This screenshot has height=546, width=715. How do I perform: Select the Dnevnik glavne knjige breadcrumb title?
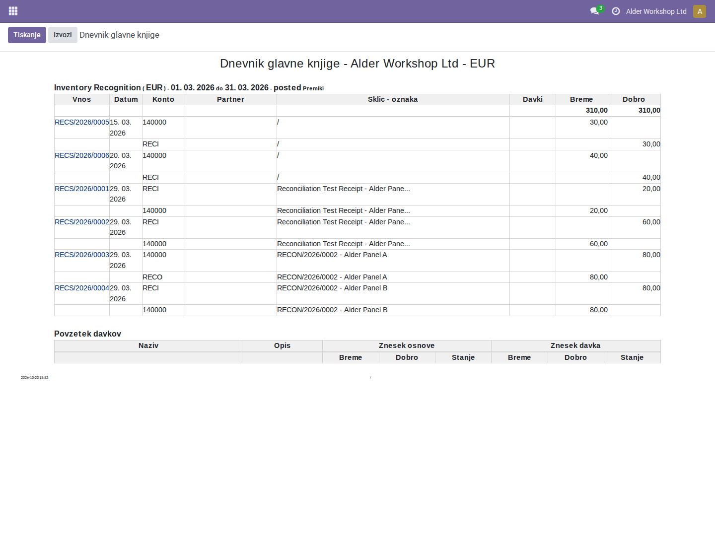pyautogui.click(x=119, y=35)
